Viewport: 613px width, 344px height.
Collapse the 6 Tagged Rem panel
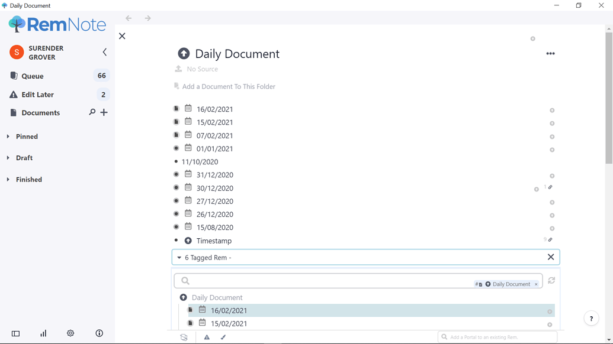pyautogui.click(x=179, y=258)
